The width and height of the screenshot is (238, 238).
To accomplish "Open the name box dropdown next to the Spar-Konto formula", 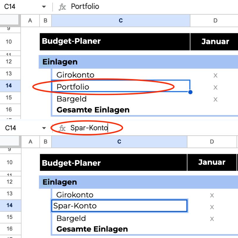I will (x=44, y=128).
